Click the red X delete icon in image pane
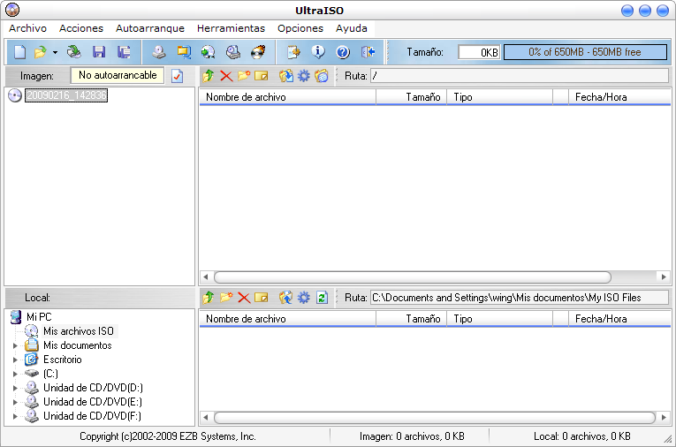676x447 pixels. [226, 76]
